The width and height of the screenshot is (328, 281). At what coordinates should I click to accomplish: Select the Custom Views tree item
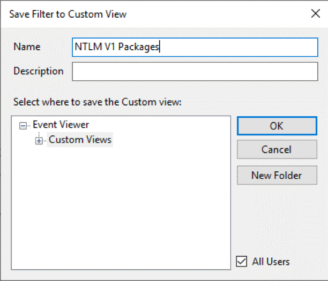[x=80, y=140]
